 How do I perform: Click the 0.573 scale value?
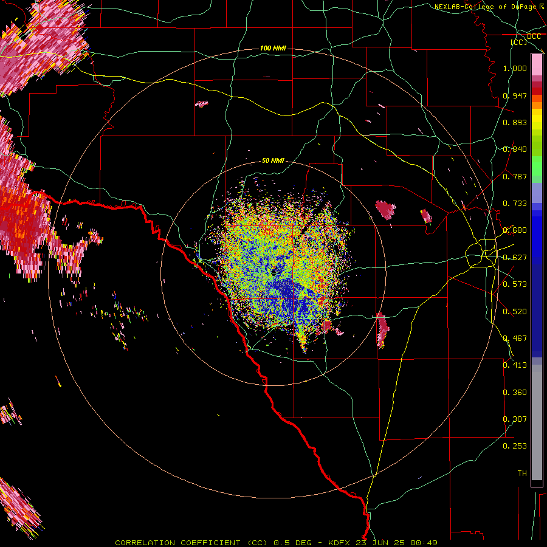click(x=515, y=284)
